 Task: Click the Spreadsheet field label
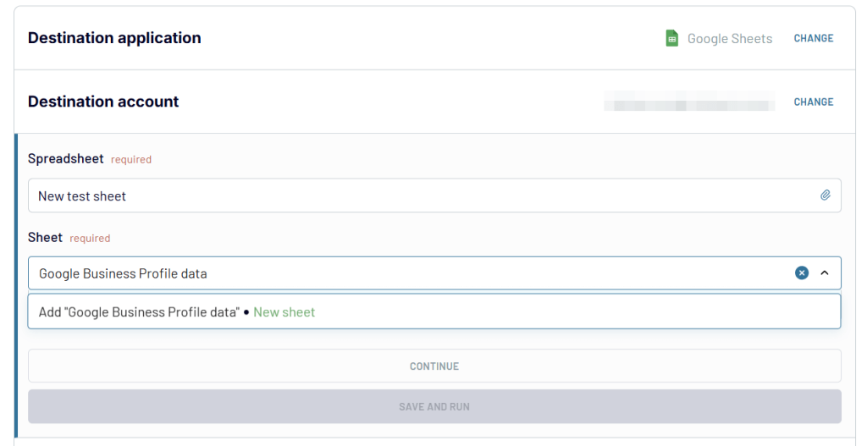66,158
